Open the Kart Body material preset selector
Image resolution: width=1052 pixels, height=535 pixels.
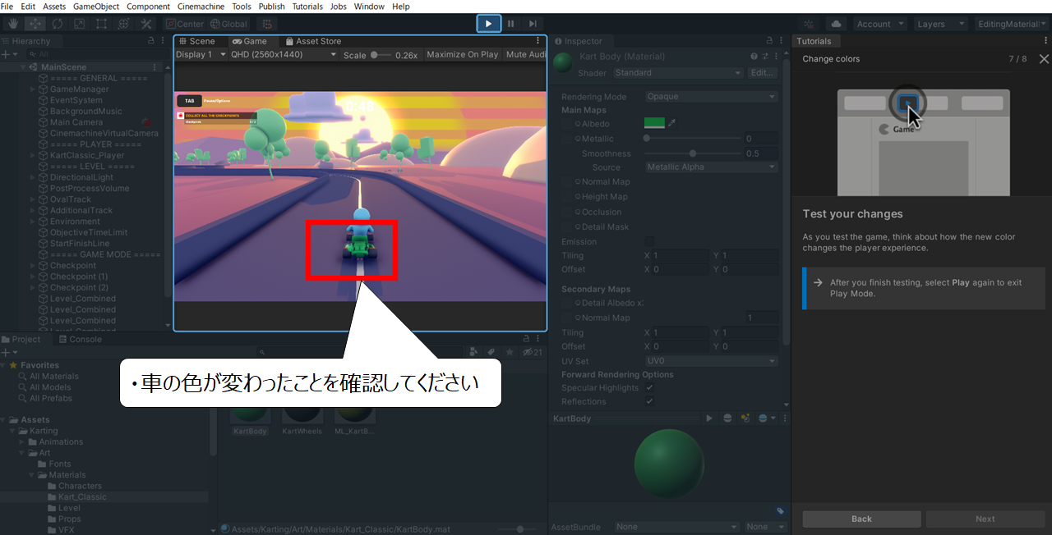(765, 57)
